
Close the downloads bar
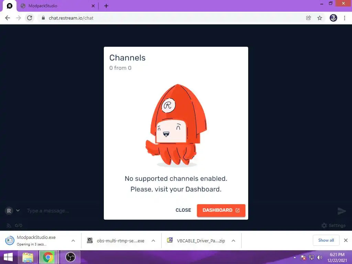tap(346, 240)
